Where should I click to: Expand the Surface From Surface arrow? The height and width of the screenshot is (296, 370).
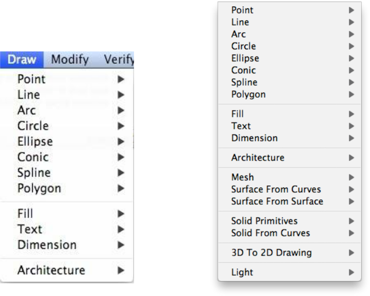(x=352, y=201)
